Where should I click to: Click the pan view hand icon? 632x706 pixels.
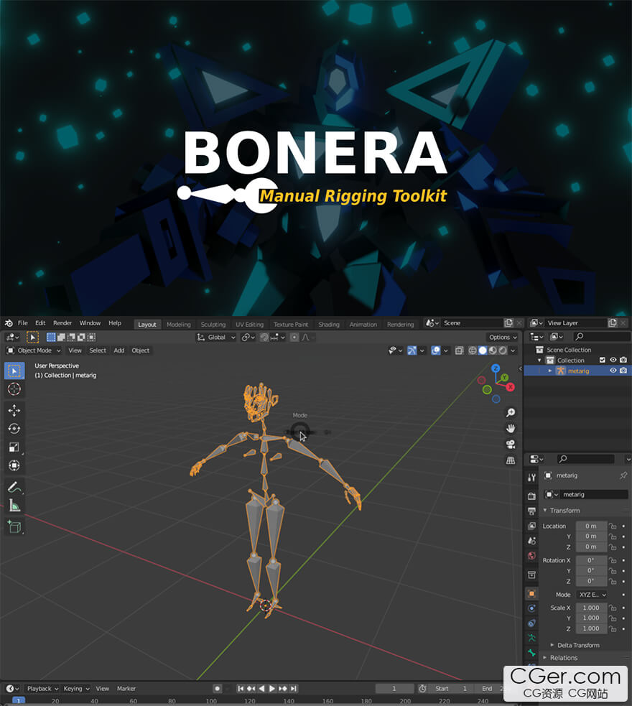[511, 428]
